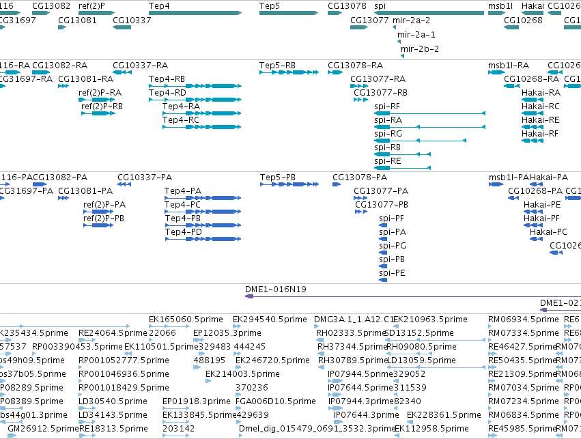Click the CG13081-RA transcript label
The image size is (581, 439).
point(85,79)
